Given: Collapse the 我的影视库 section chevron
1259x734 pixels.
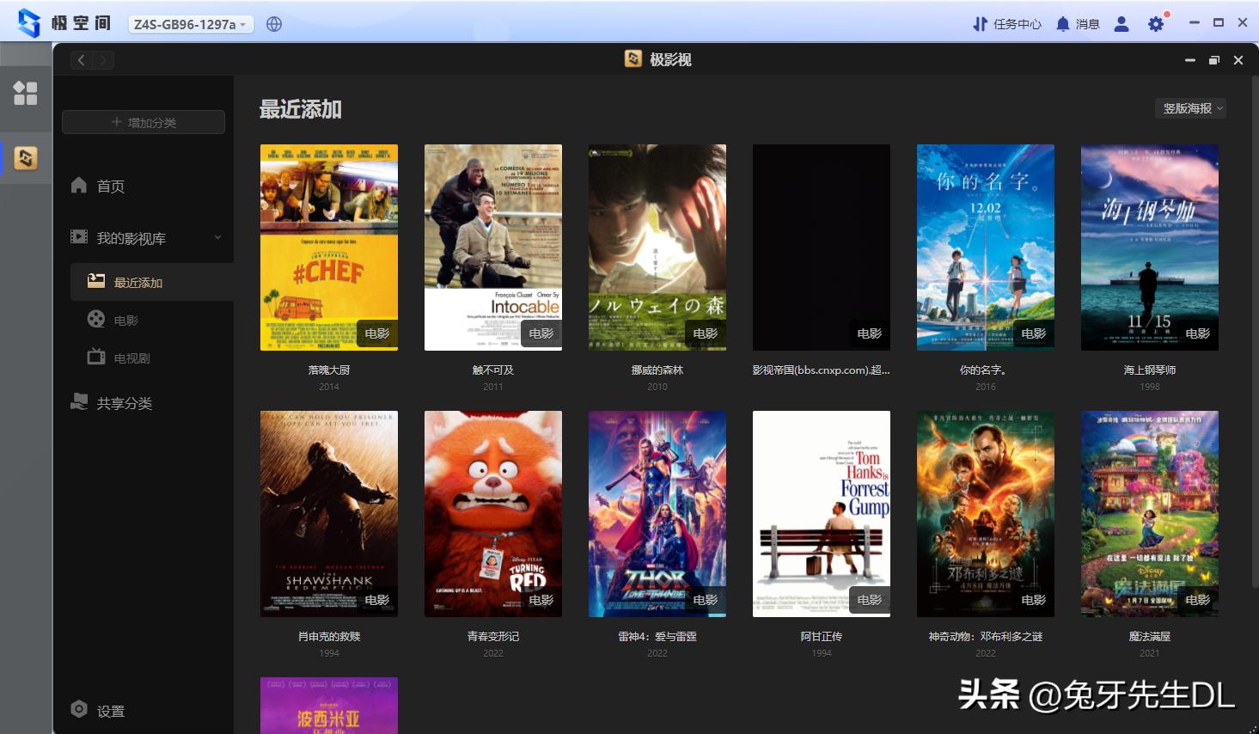Looking at the screenshot, I should [x=217, y=237].
